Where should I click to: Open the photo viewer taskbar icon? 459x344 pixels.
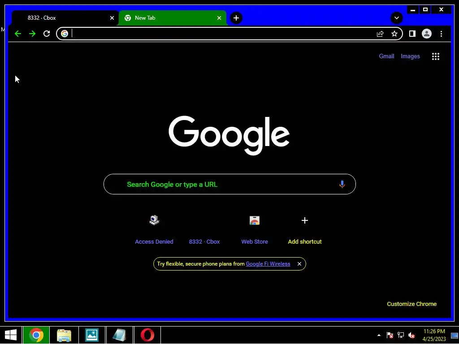pos(91,335)
